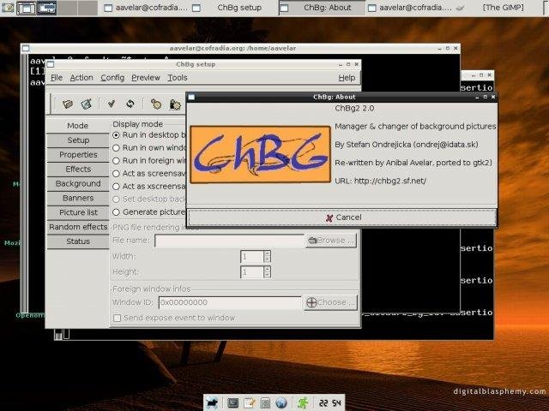549x411 pixels.
Task: Launch the notepad with pencil icon in panel
Action: (250, 403)
